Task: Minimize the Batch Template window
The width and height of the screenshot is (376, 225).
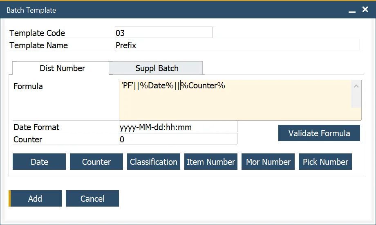Action: (352, 10)
